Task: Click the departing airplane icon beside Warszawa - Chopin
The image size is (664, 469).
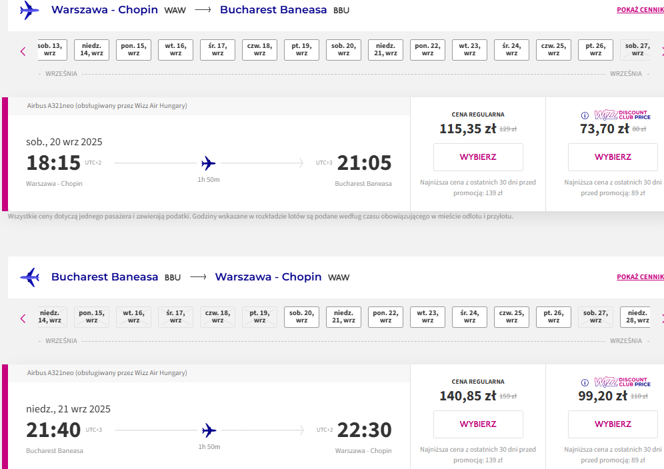Action: [x=29, y=10]
